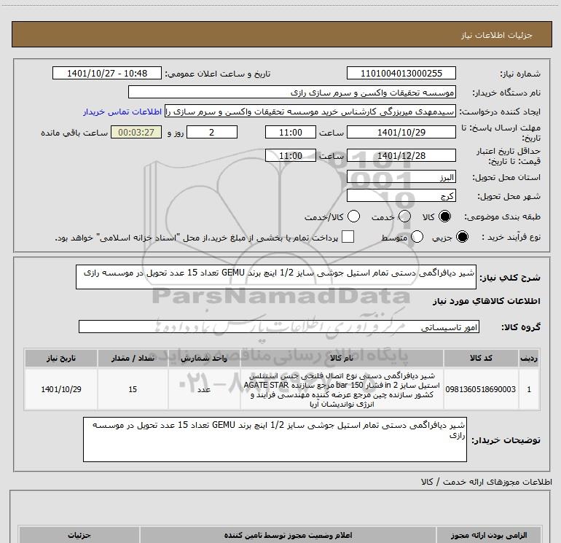Click the توضیحات خریدار label
Viewport: 561px width, 543px height.
click(x=506, y=440)
